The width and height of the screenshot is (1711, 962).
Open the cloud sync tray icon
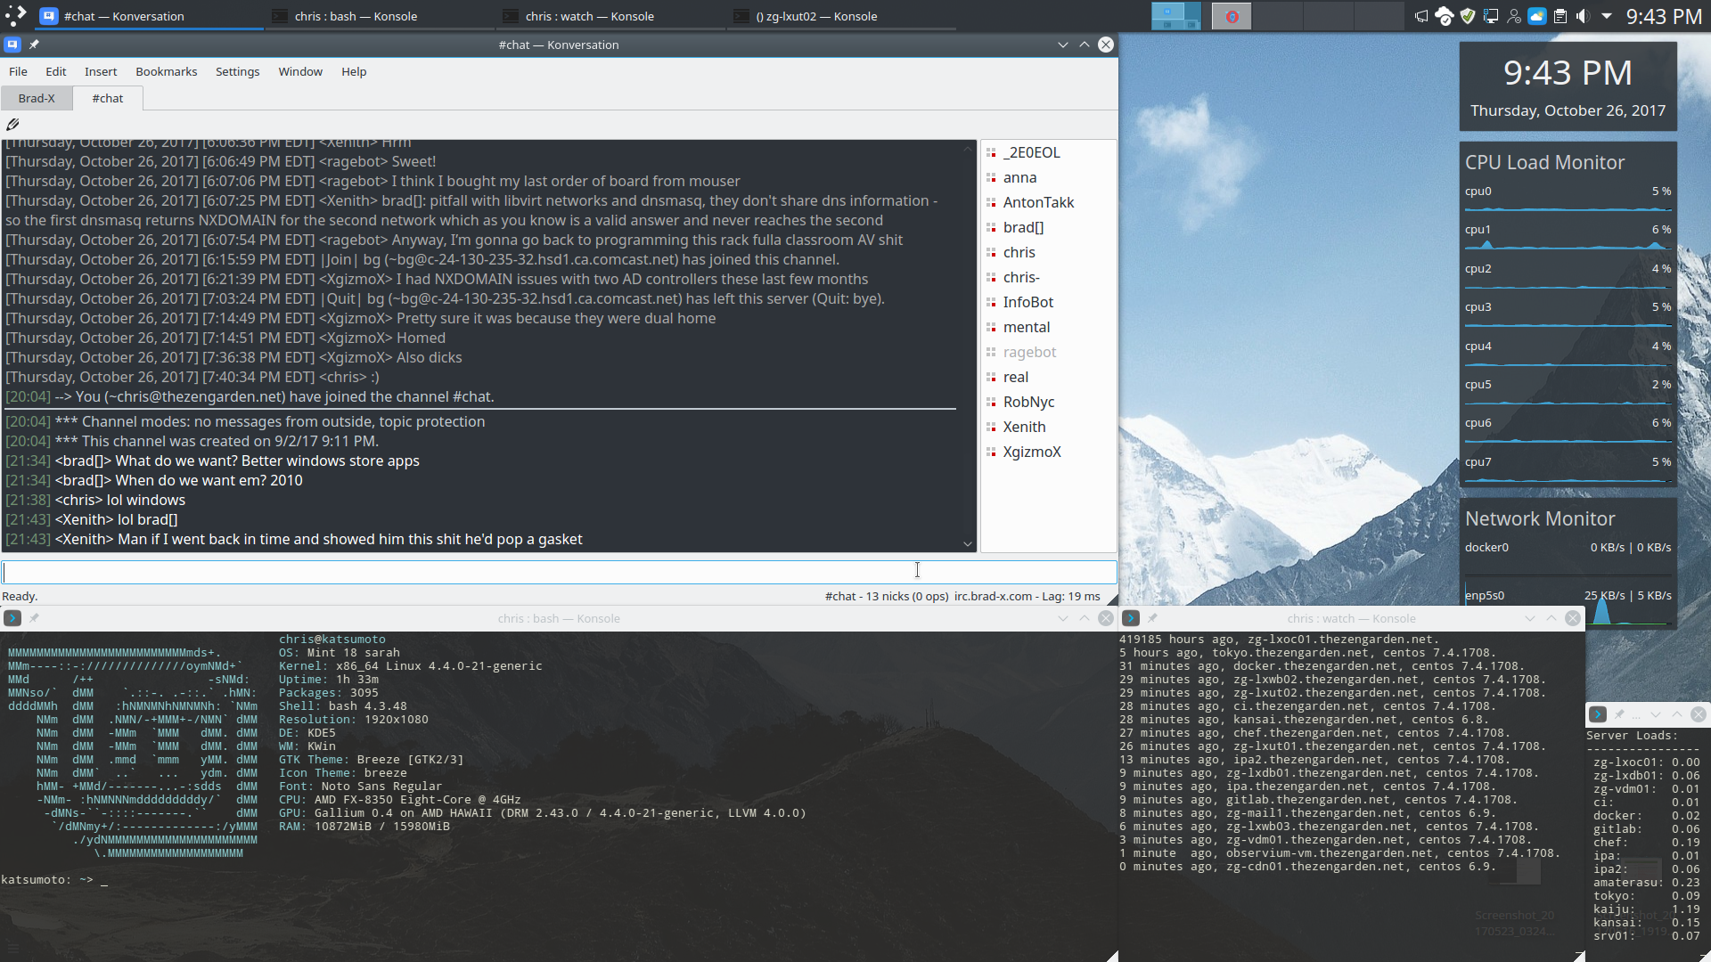coord(1445,16)
